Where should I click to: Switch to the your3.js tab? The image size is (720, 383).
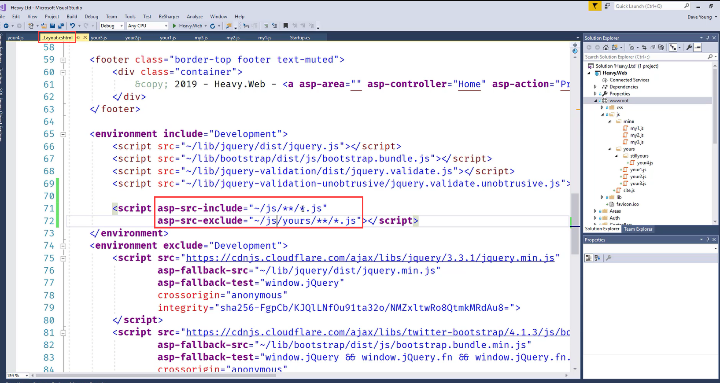99,38
